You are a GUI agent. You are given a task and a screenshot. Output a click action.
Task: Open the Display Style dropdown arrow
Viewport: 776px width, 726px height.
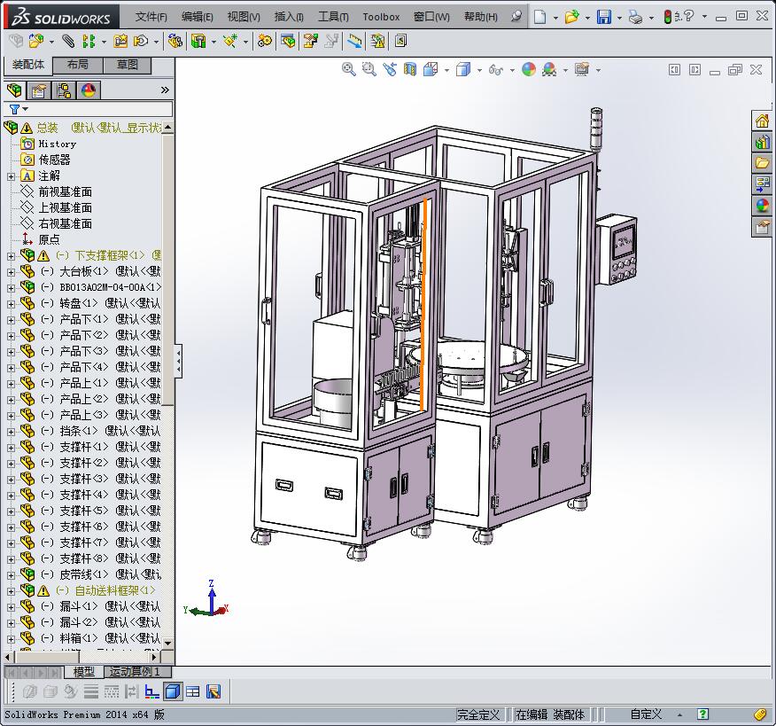[479, 70]
